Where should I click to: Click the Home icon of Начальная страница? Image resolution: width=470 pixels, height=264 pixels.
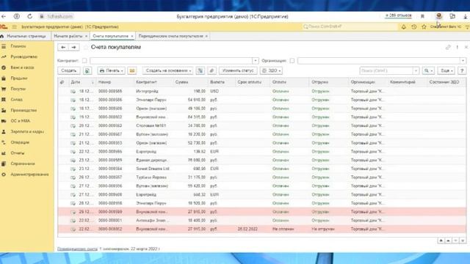coord(2,36)
